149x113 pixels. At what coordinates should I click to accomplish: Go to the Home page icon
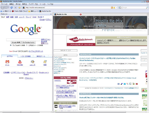[x=20, y=8]
